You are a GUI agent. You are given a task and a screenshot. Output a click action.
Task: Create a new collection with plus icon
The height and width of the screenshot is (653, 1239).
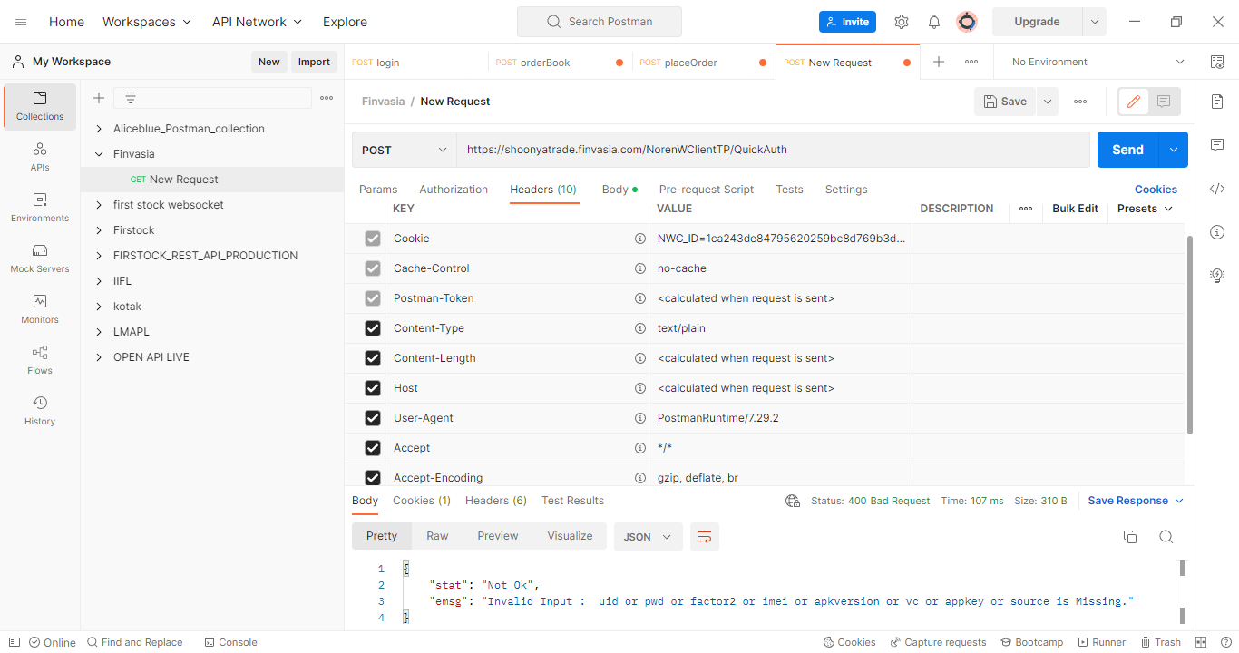(x=99, y=98)
